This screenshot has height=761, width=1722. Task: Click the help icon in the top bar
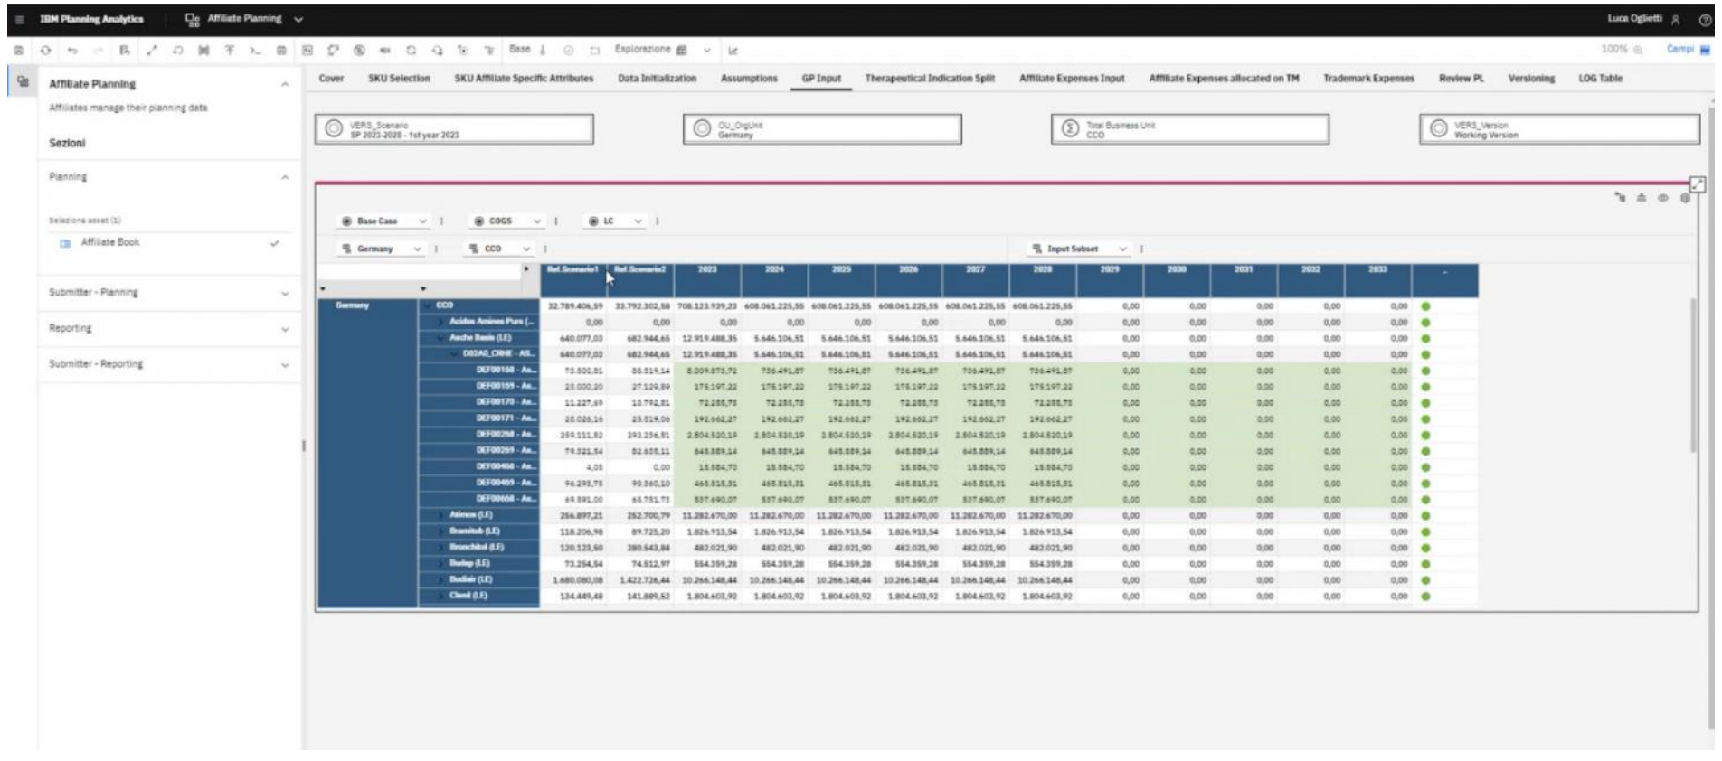click(x=1705, y=19)
